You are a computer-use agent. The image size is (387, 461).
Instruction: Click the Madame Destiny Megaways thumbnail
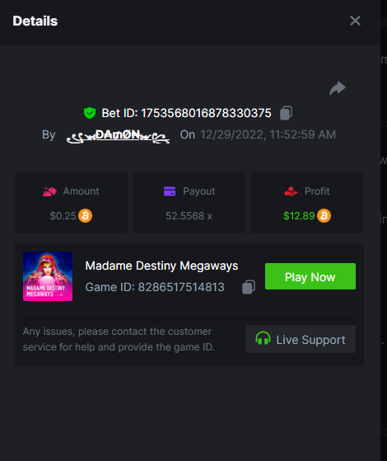(x=48, y=276)
